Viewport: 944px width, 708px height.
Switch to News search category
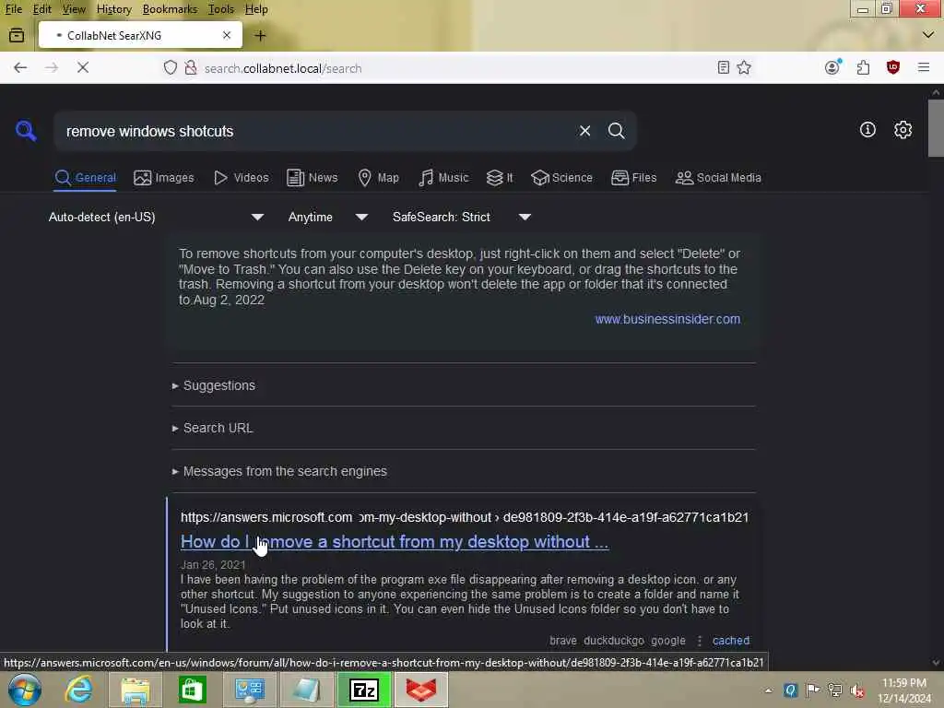pos(313,178)
